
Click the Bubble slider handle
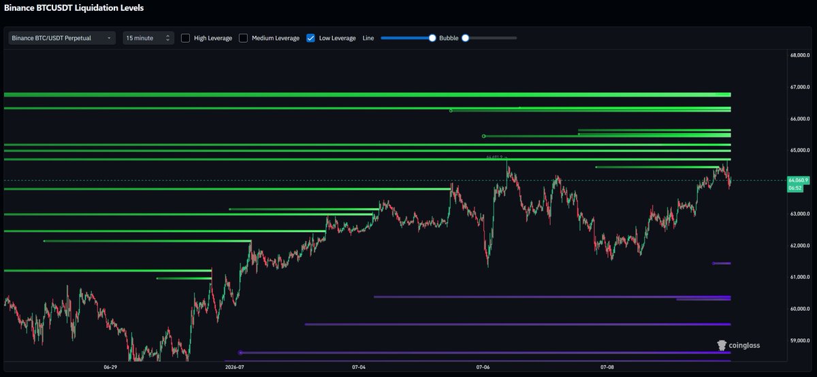[466, 38]
